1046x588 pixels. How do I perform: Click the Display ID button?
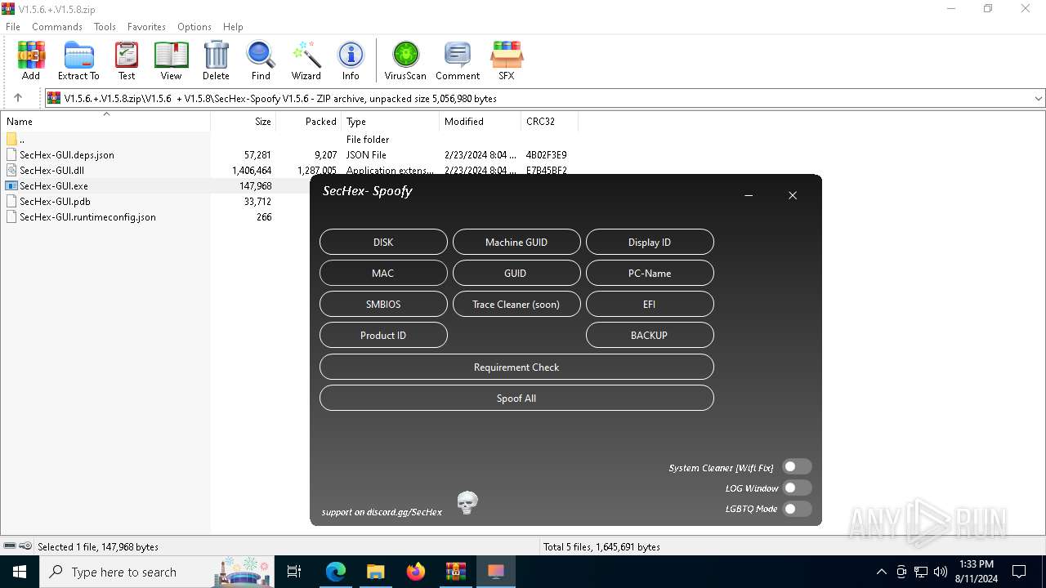650,242
